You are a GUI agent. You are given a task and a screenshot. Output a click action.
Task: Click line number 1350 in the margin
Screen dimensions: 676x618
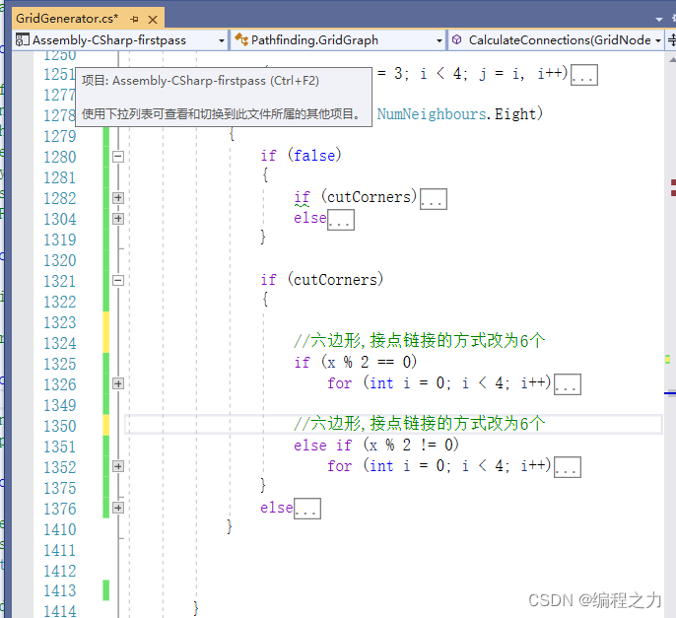[60, 426]
